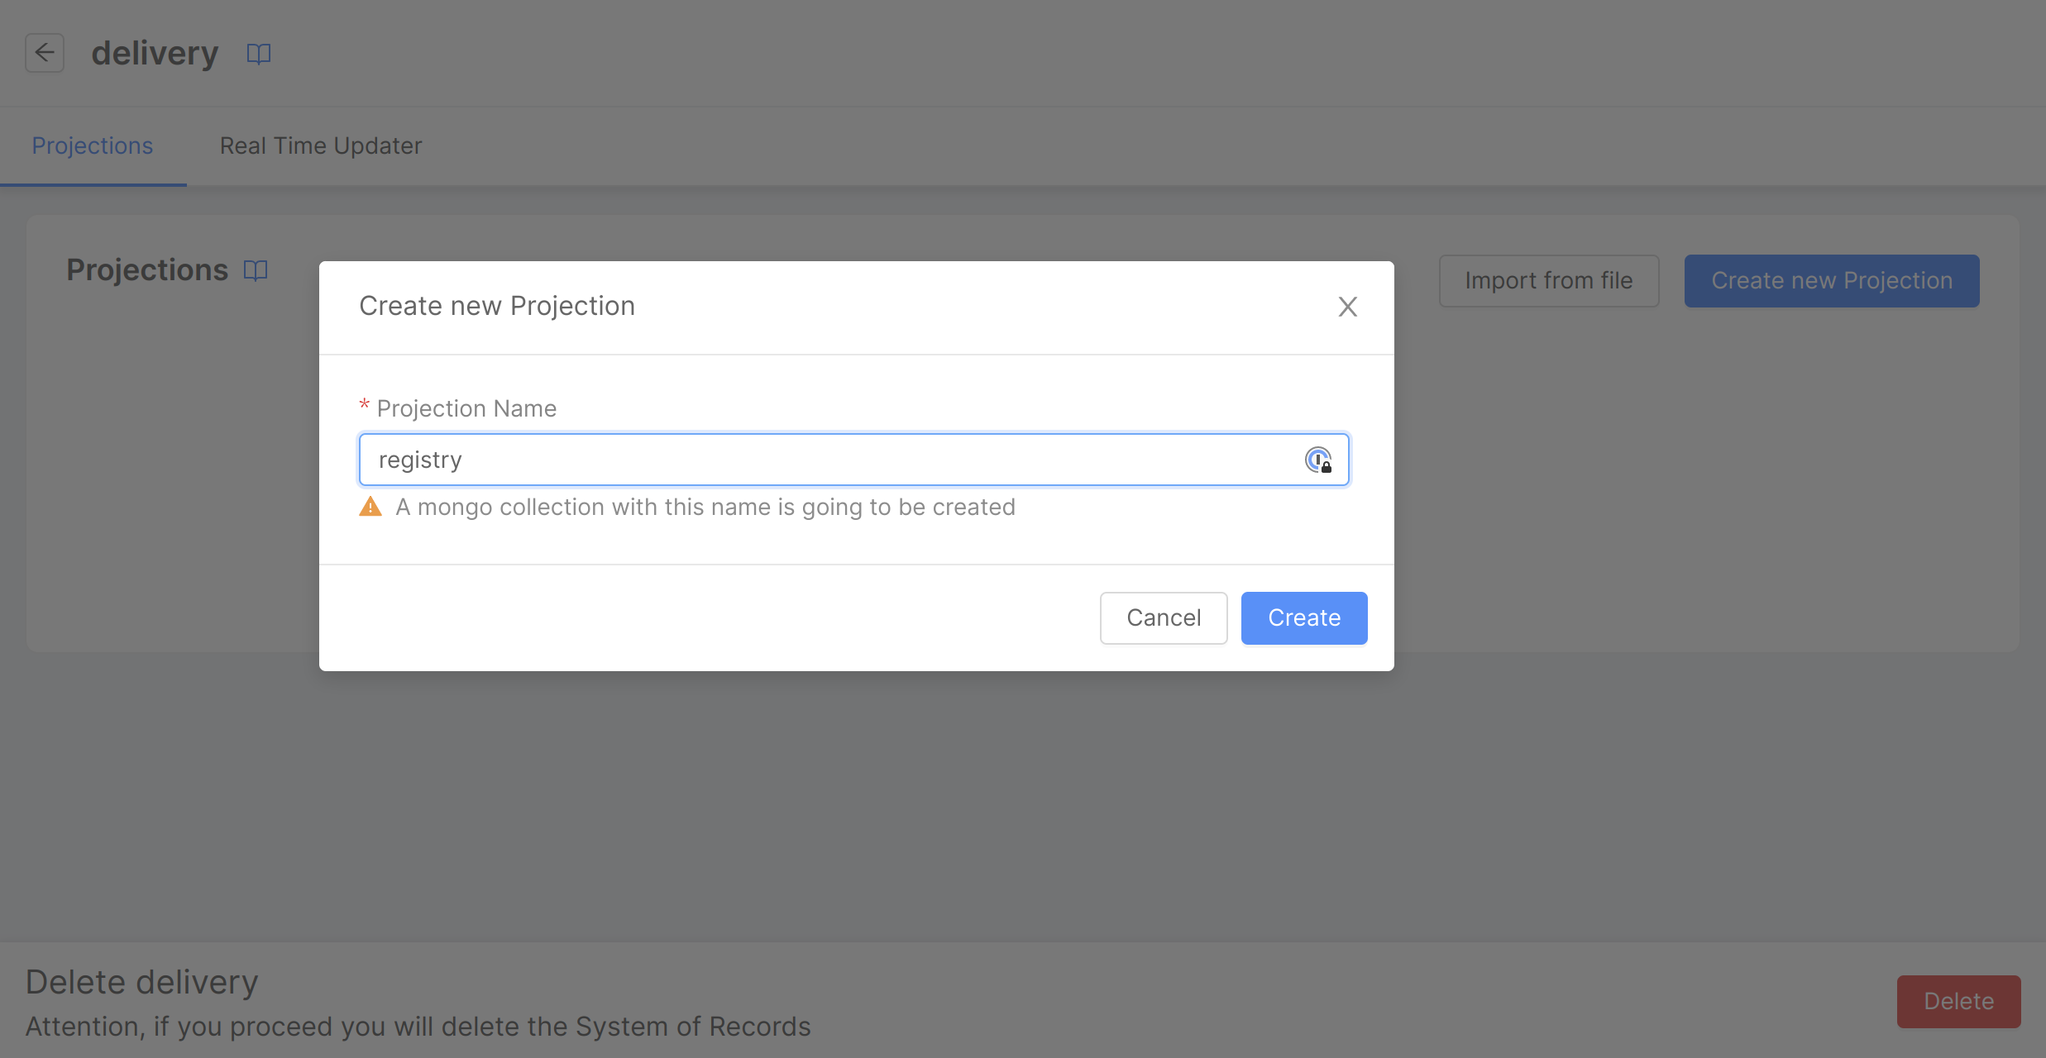The image size is (2046, 1058).
Task: Click the delivery page title
Action: pos(155,53)
